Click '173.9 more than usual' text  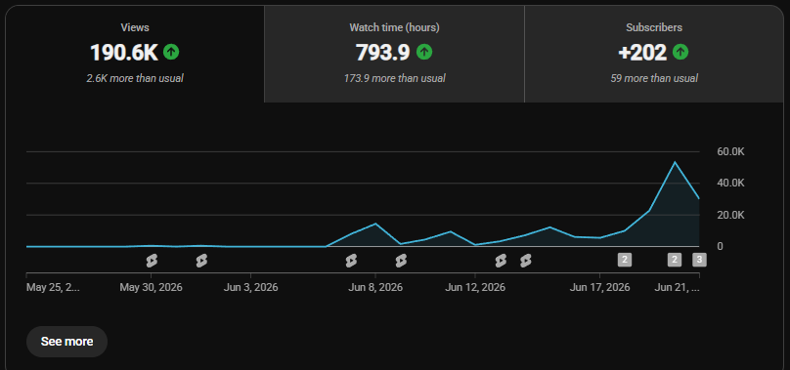point(394,78)
